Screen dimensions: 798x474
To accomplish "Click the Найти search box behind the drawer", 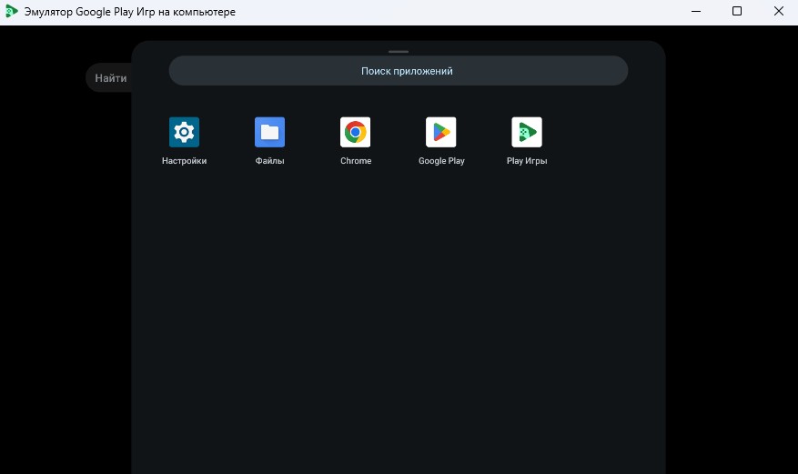I will pos(109,78).
